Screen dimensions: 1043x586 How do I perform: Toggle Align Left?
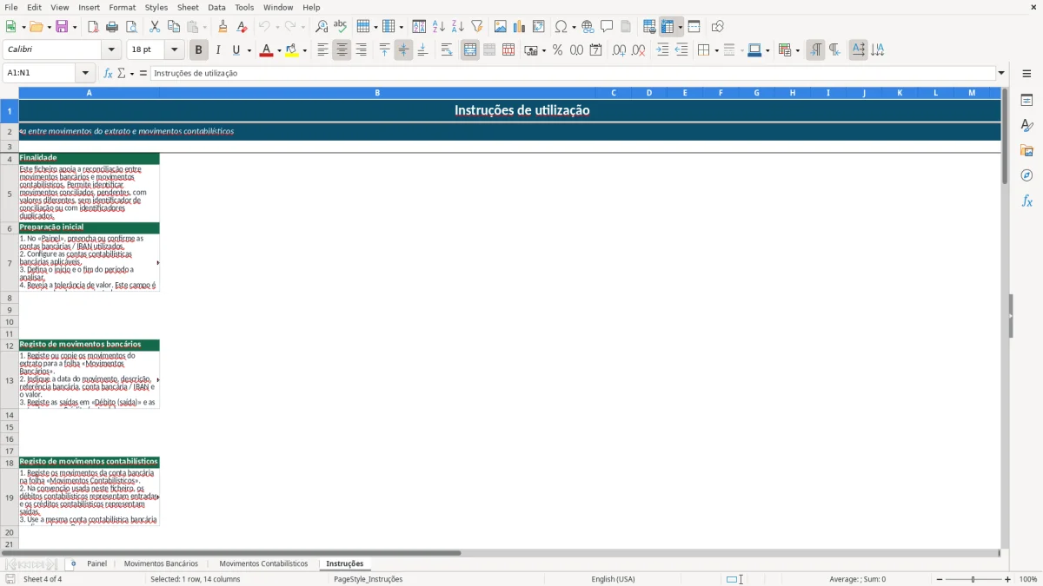(x=323, y=50)
